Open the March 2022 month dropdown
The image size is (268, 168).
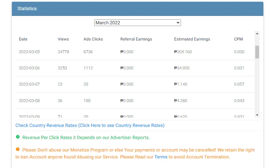click(x=137, y=23)
